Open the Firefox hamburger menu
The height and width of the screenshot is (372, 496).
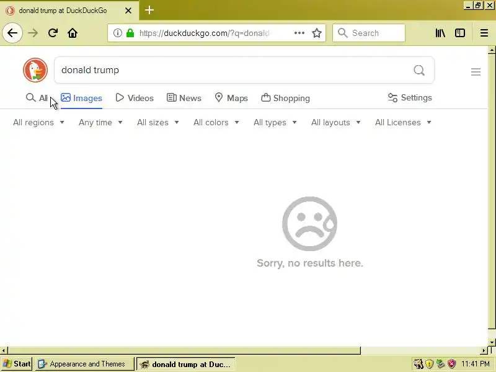coord(484,33)
